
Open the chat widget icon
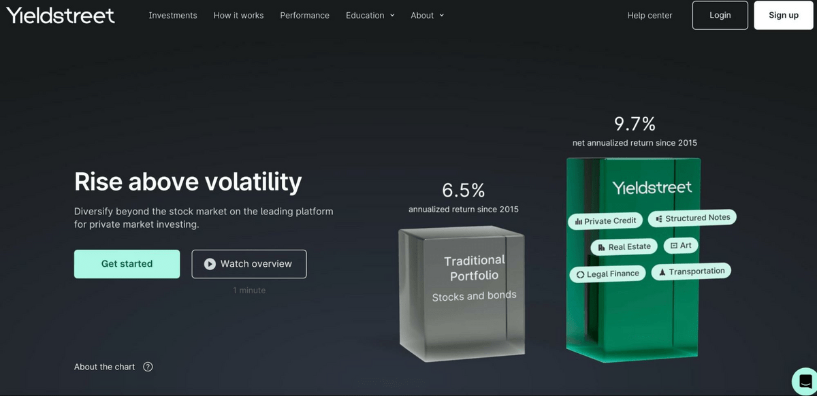pyautogui.click(x=805, y=381)
